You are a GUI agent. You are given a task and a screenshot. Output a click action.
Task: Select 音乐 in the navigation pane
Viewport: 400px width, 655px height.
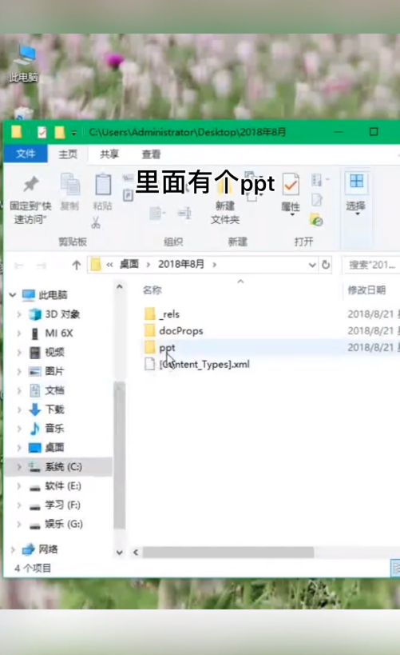pos(54,429)
